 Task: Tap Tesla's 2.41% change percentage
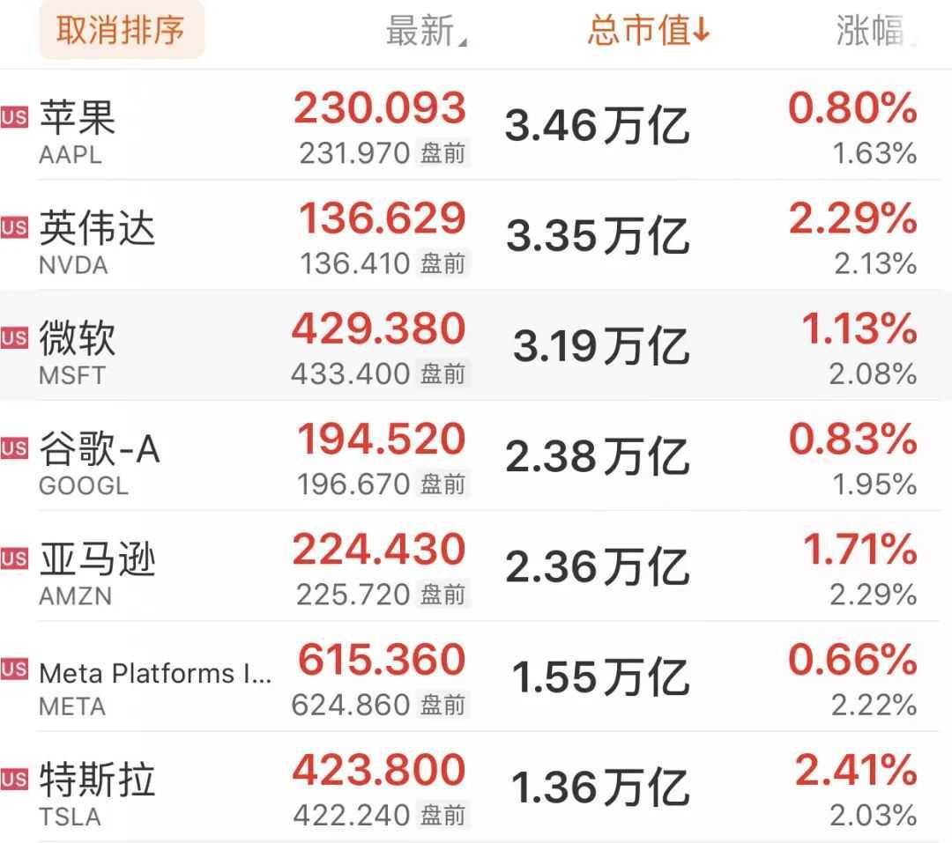pos(855,771)
